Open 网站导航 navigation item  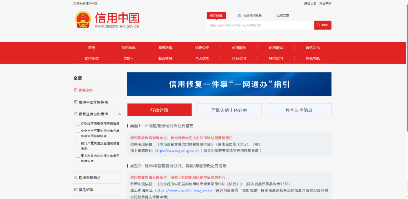click(313, 58)
